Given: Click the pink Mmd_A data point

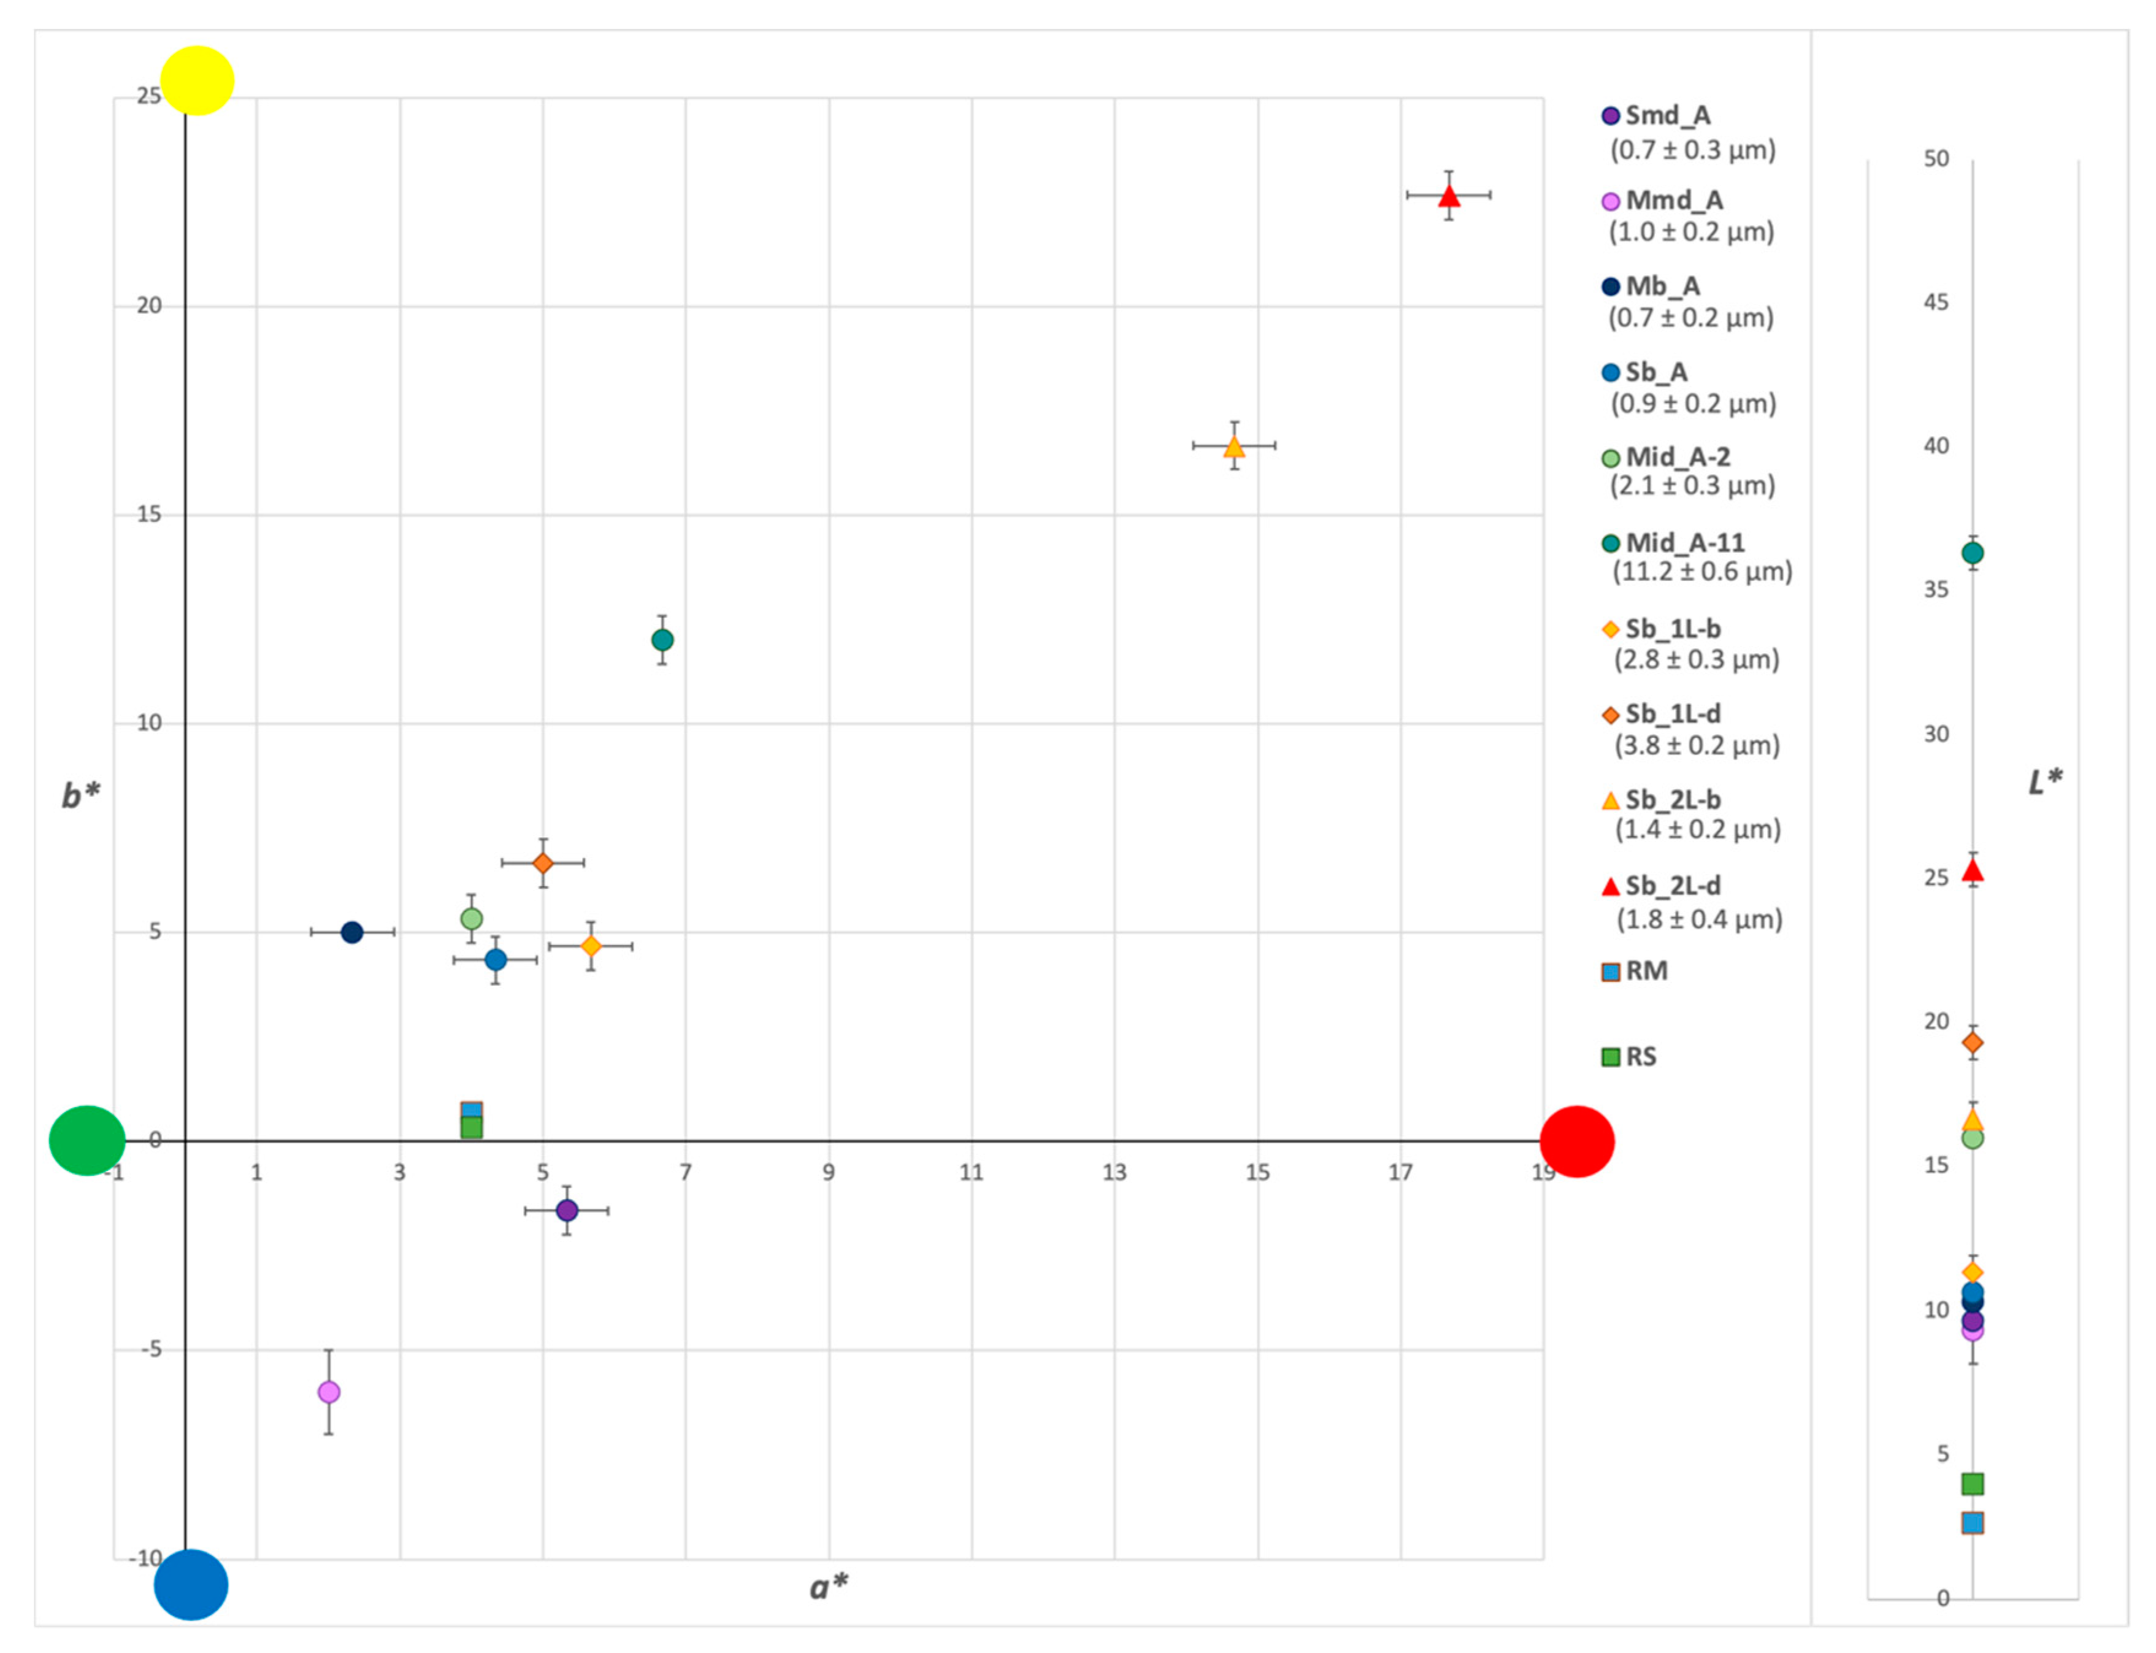Looking at the screenshot, I should coord(329,1392).
